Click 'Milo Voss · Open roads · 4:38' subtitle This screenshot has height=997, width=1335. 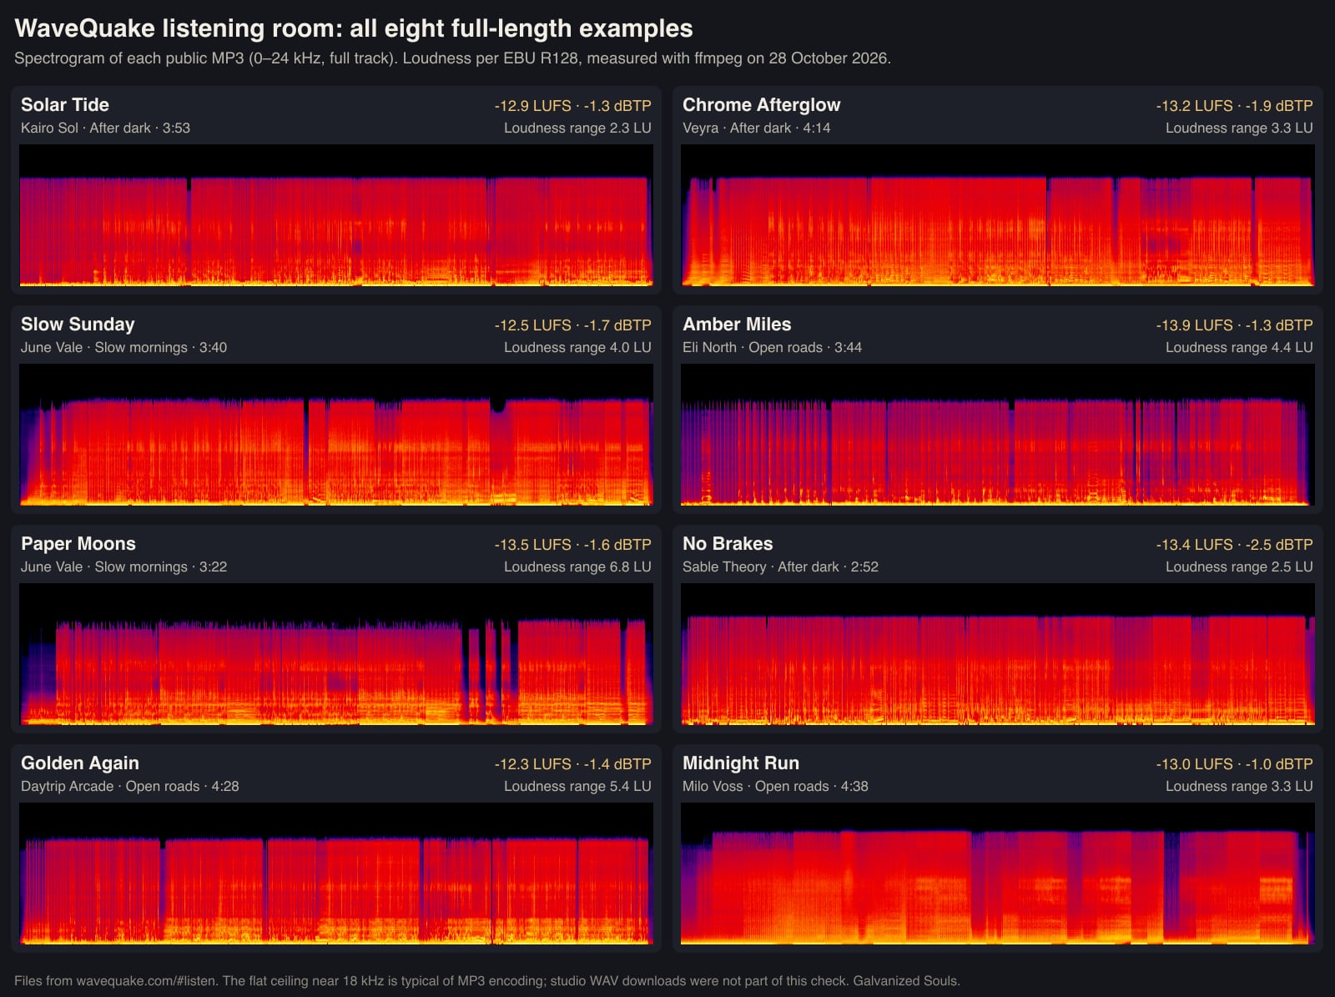click(x=775, y=787)
